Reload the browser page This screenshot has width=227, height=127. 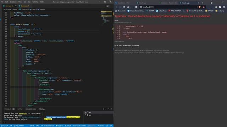point(124,7)
